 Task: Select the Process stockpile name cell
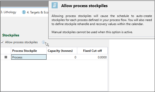29,57
